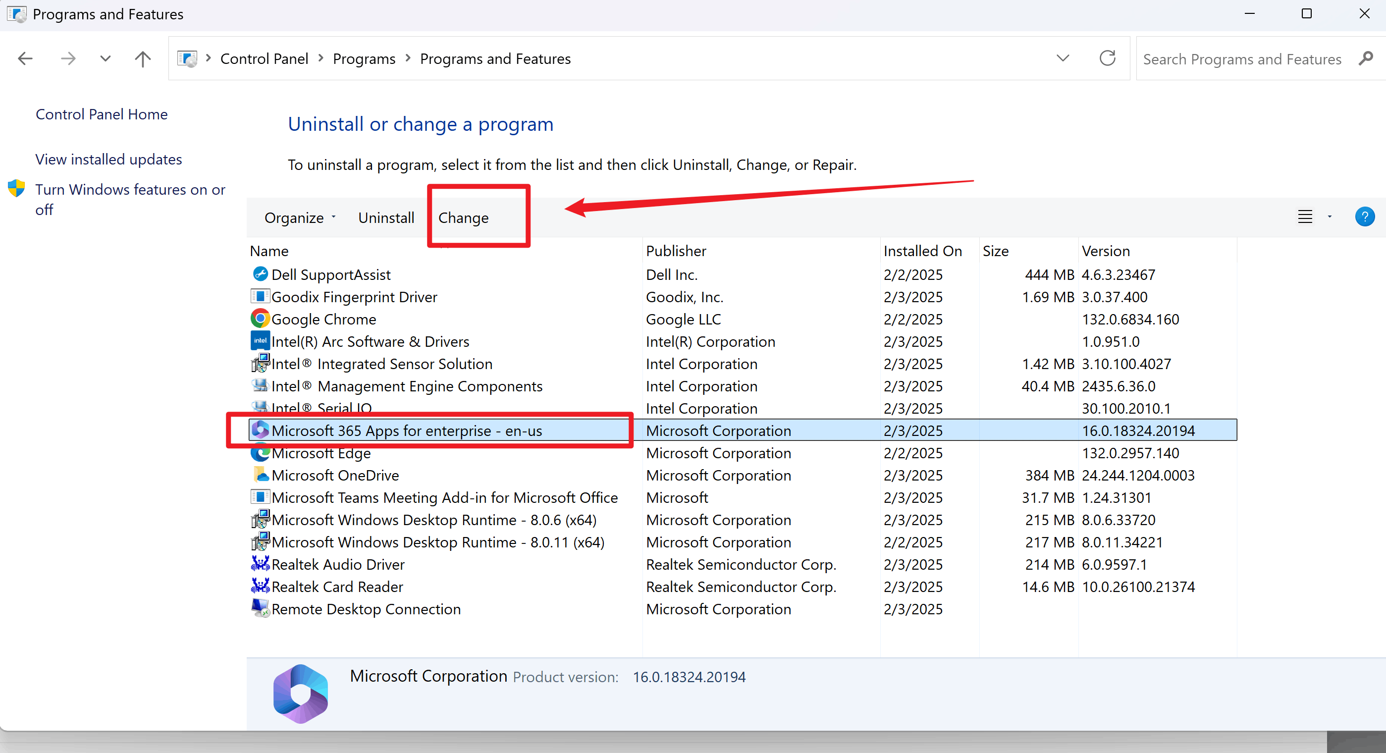Open View installed updates link

[x=108, y=160]
